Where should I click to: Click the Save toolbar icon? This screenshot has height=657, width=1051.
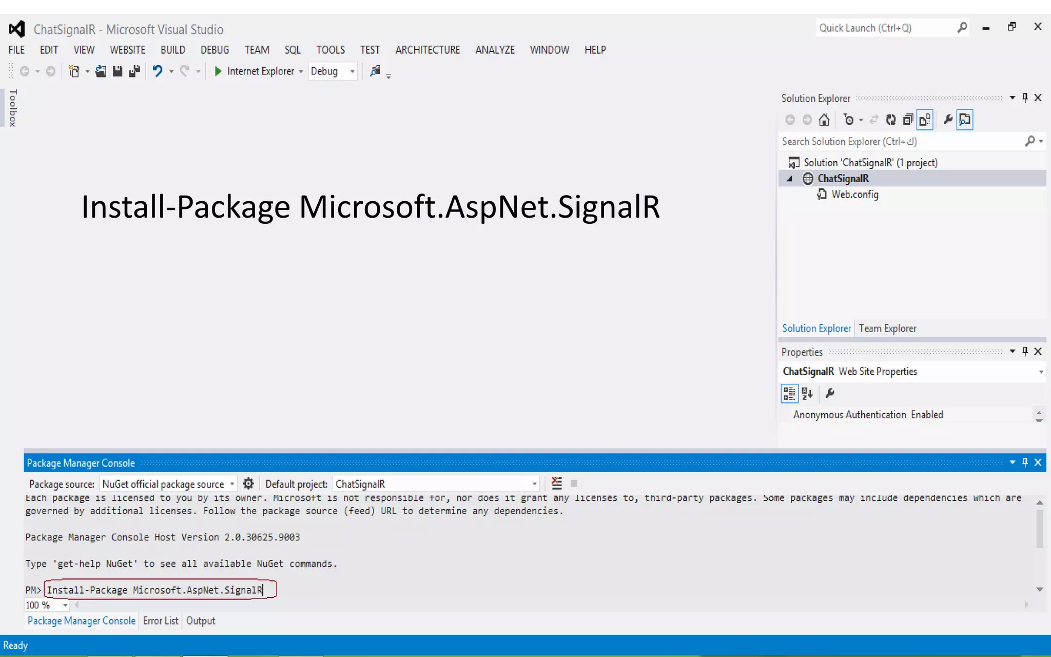click(118, 71)
